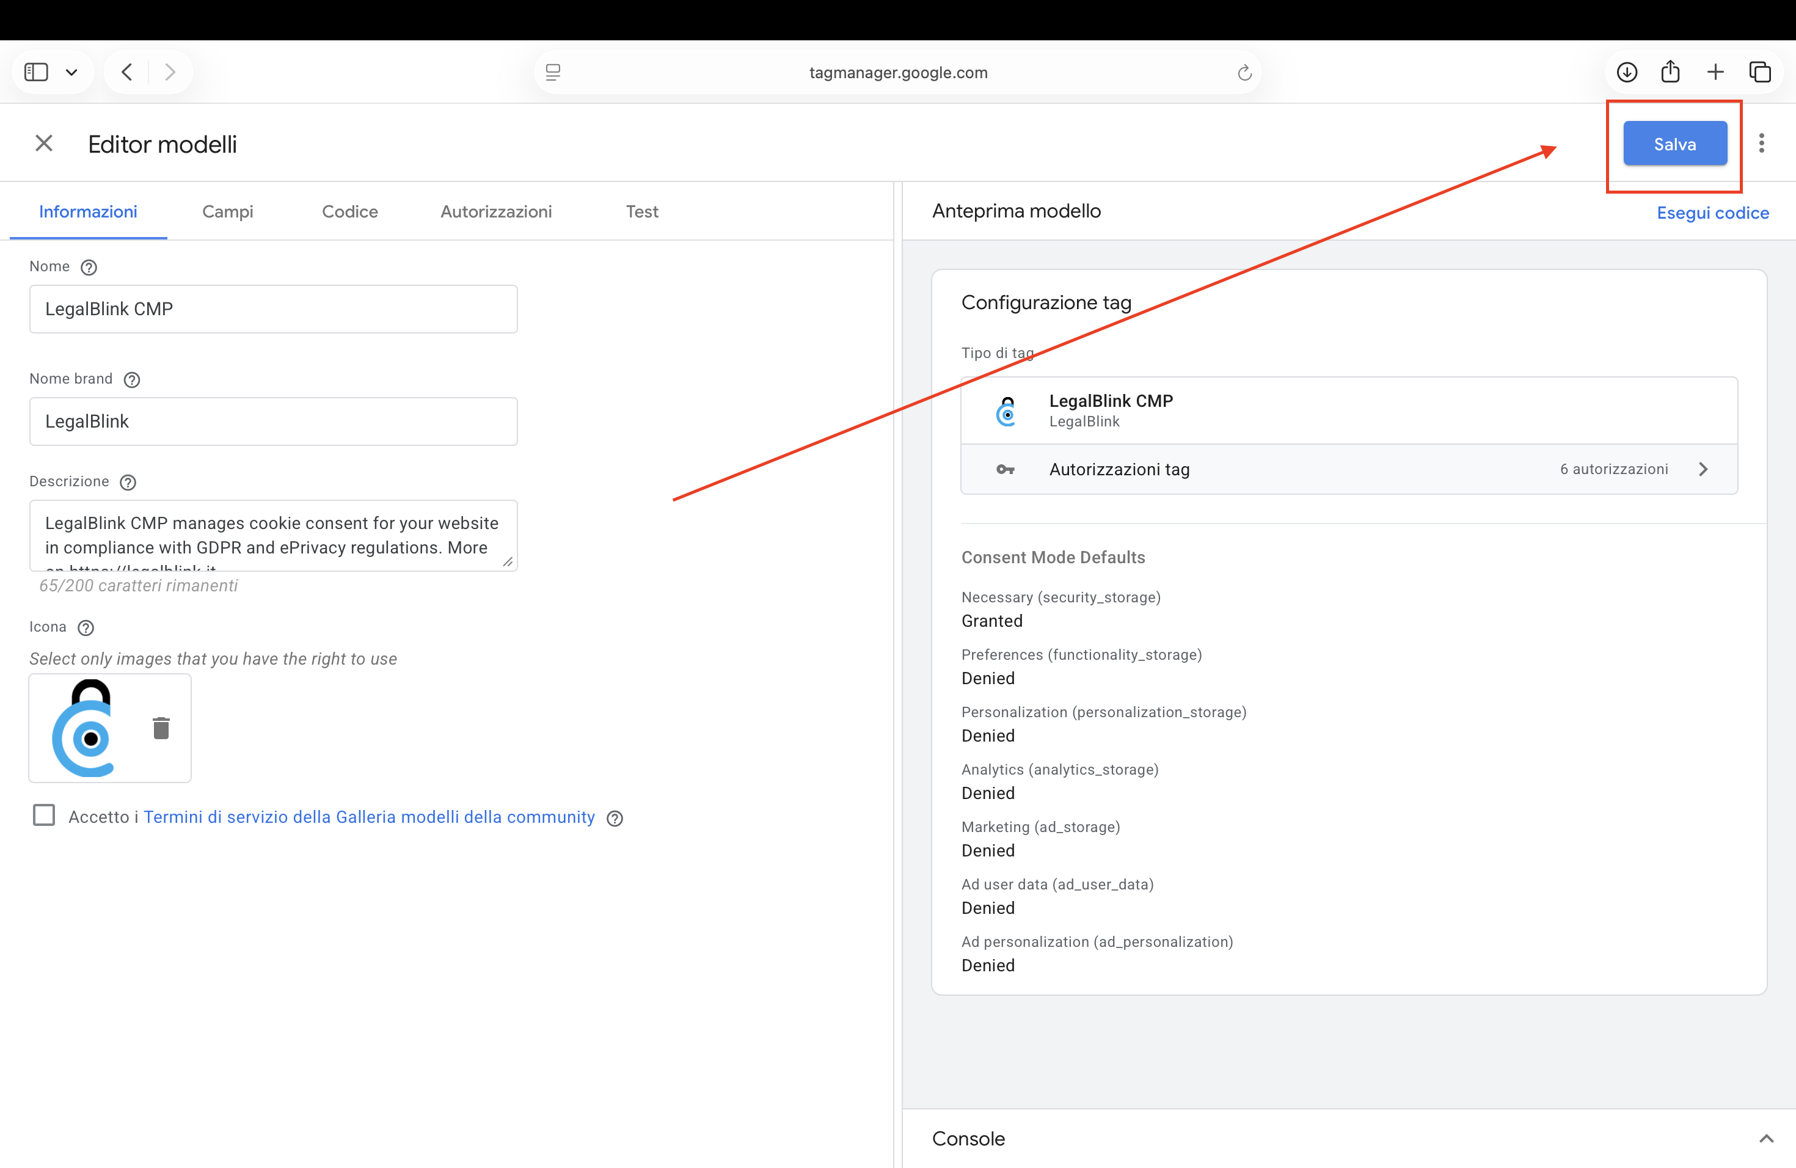Image resolution: width=1796 pixels, height=1168 pixels.
Task: Open the Codice tab
Action: click(349, 212)
